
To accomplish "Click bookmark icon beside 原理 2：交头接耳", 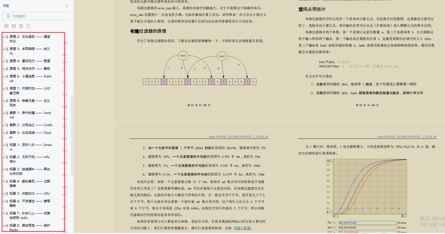I will click(x=7, y=37).
